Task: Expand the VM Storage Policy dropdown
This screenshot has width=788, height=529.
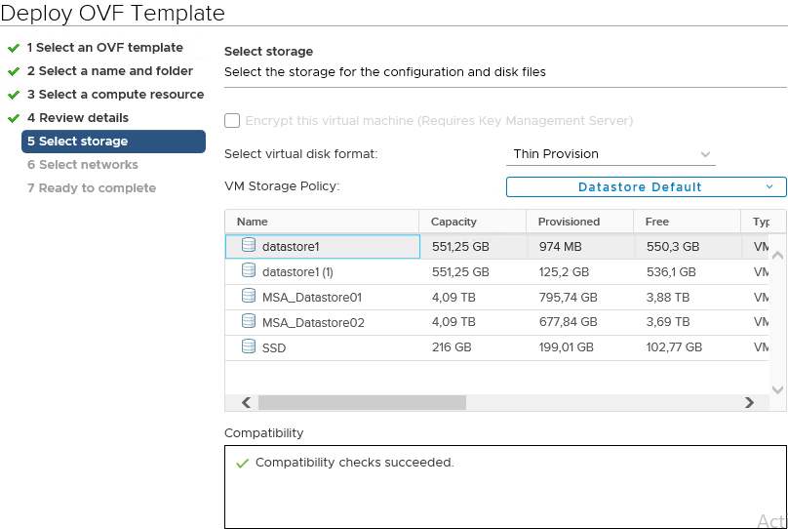Action: 646,187
